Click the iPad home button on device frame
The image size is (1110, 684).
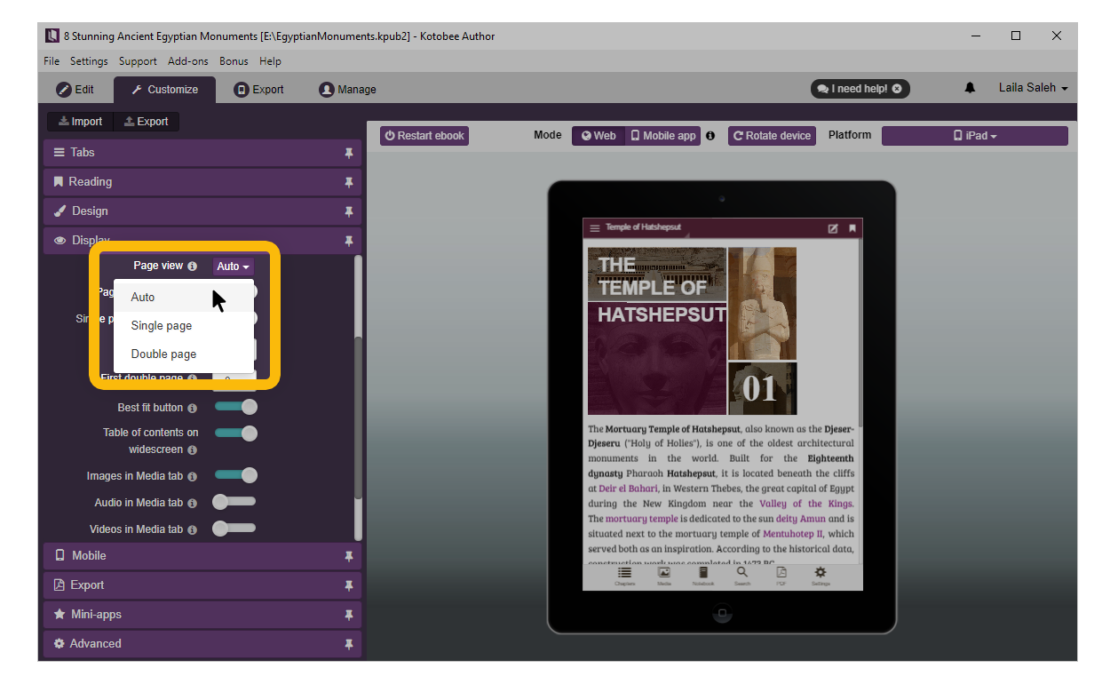pyautogui.click(x=721, y=613)
